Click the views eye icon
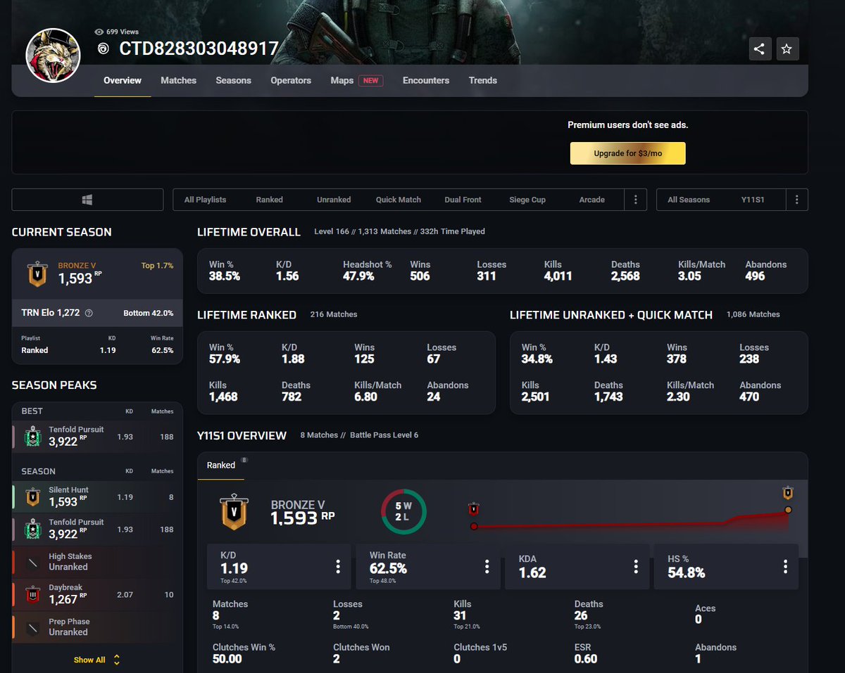This screenshot has width=845, height=673. [x=99, y=32]
